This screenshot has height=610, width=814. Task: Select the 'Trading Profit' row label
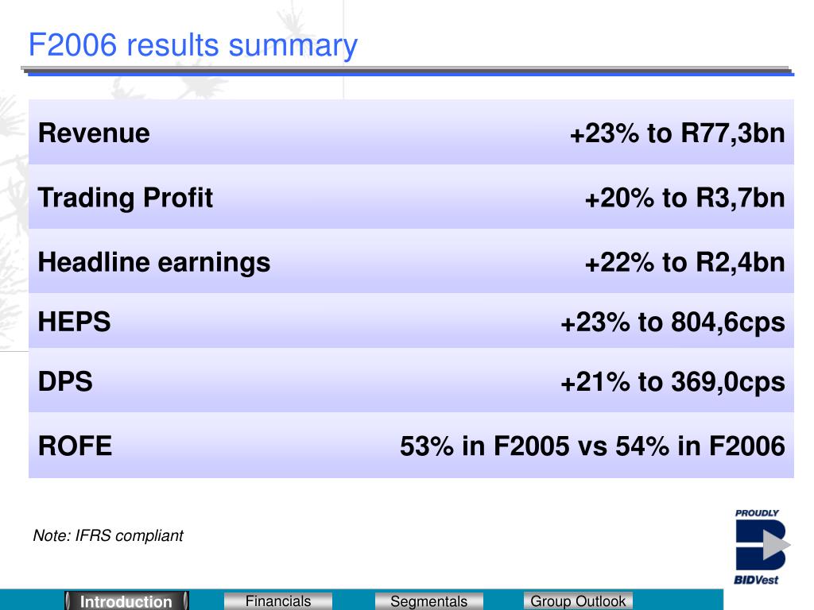pyautogui.click(x=125, y=198)
